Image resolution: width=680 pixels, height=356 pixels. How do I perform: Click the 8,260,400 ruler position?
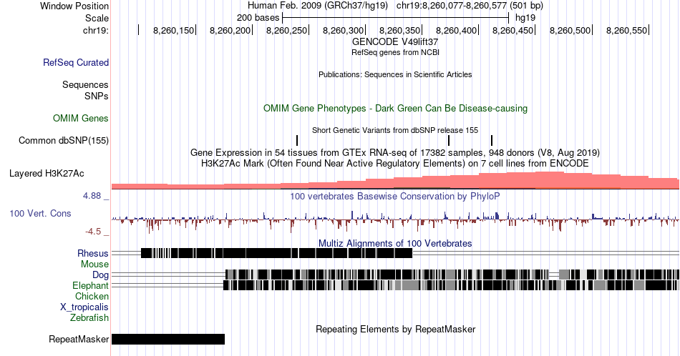pos(456,30)
